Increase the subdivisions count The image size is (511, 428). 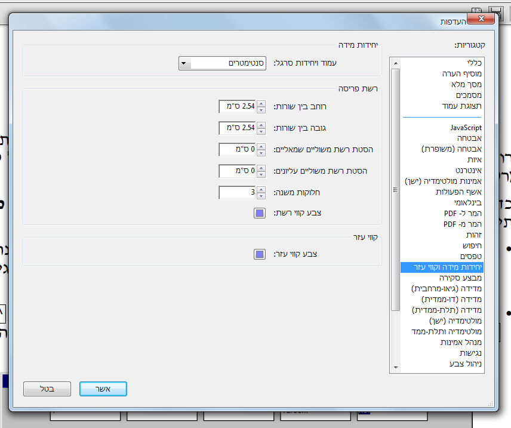pyautogui.click(x=261, y=190)
